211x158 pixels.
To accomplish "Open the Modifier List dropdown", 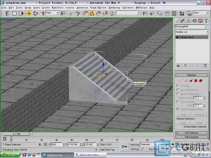I will point(192,32).
